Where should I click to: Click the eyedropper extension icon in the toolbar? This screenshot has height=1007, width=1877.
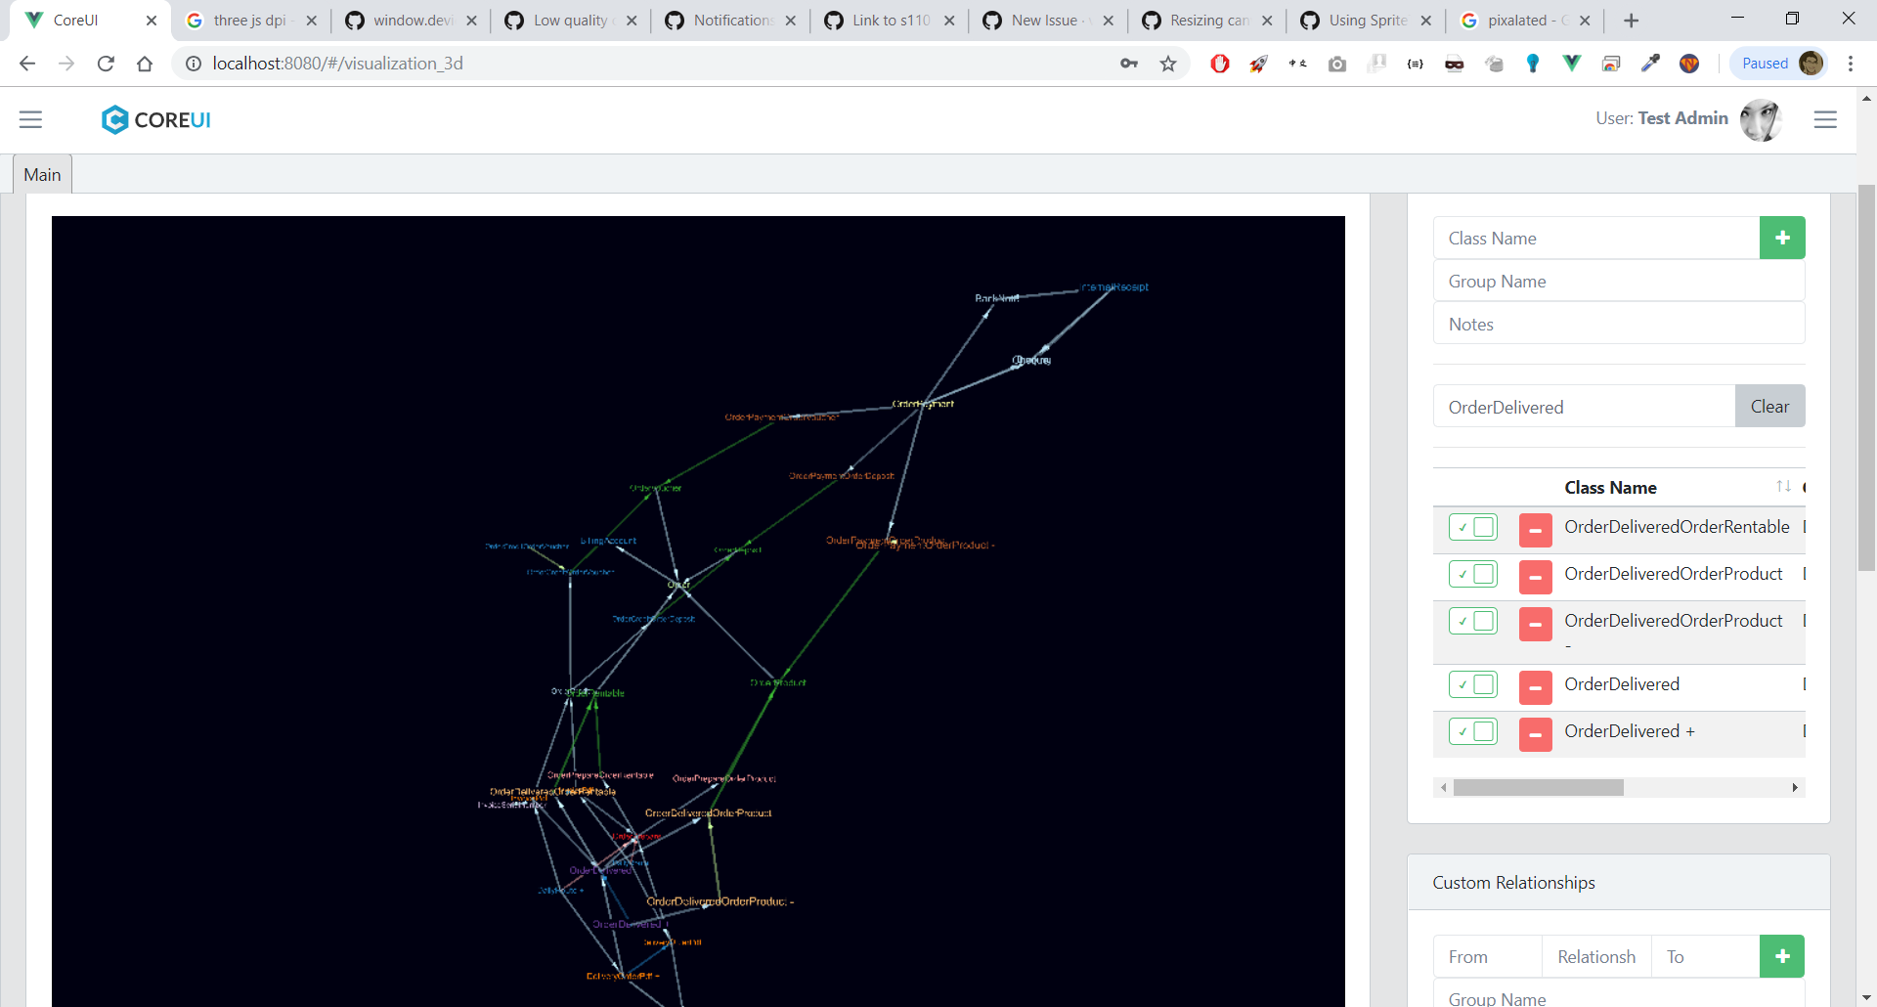(x=1650, y=63)
